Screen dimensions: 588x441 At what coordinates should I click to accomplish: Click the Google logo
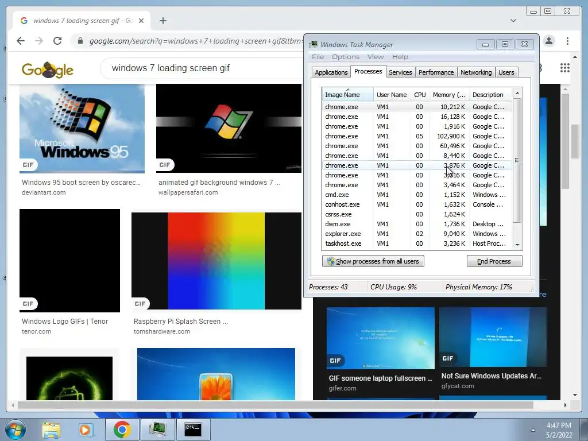[x=47, y=69]
